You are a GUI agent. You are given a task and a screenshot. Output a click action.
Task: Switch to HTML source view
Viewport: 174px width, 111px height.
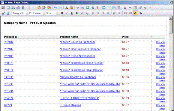click(x=145, y=8)
